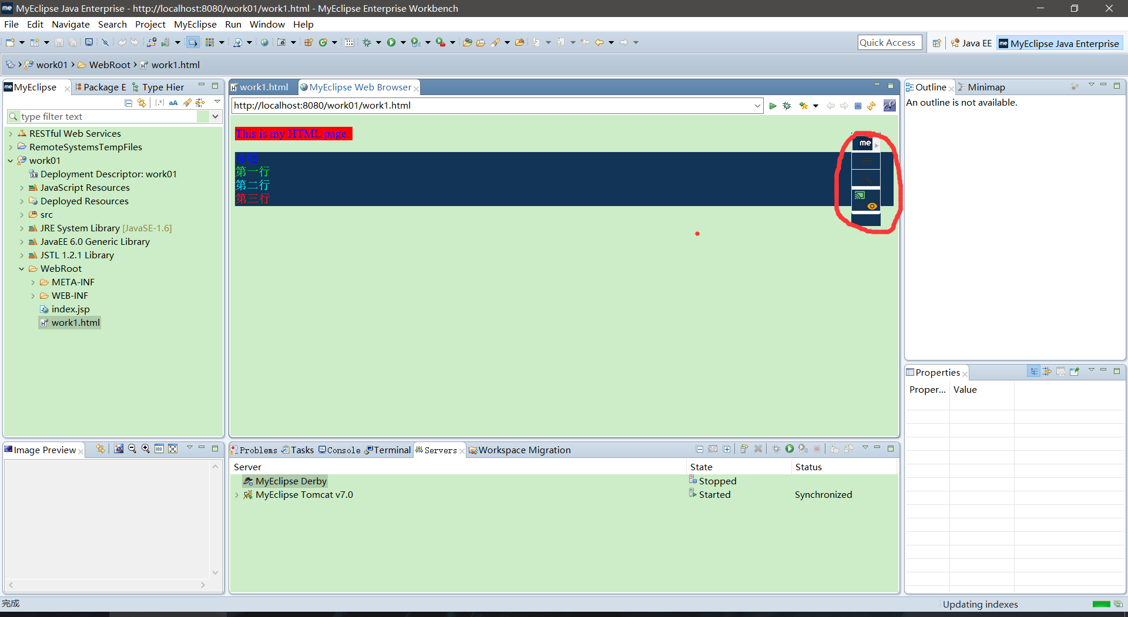Image resolution: width=1128 pixels, height=617 pixels.
Task: Click the browser debug bug icon
Action: [787, 106]
